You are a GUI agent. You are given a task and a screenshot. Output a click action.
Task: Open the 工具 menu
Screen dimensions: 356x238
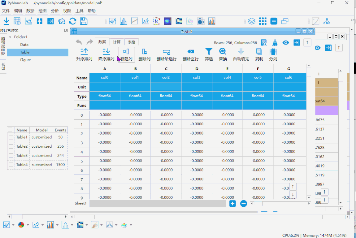(x=79, y=11)
